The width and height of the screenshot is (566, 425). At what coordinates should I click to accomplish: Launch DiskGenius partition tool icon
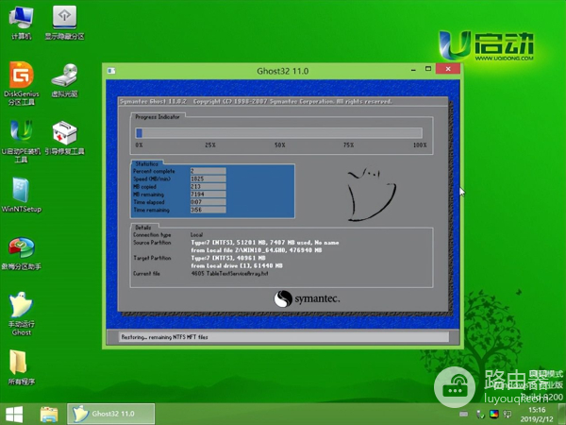(22, 83)
